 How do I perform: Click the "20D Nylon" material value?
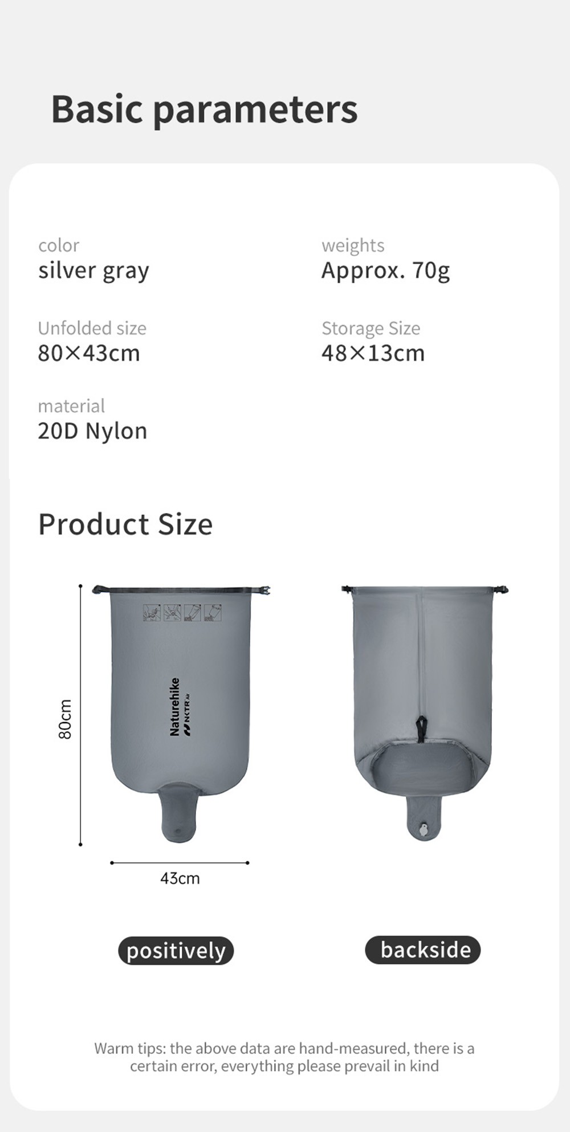[x=92, y=431]
